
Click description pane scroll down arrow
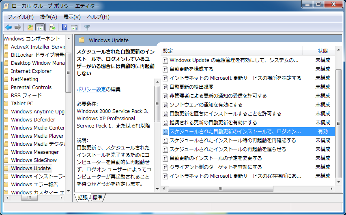click(157, 189)
